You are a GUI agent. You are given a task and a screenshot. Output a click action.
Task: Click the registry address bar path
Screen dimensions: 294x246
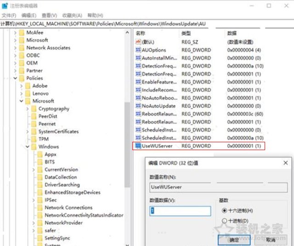(x=103, y=24)
